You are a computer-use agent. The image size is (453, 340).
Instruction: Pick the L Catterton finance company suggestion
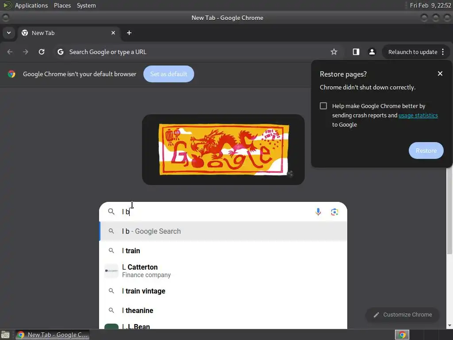pos(223,271)
